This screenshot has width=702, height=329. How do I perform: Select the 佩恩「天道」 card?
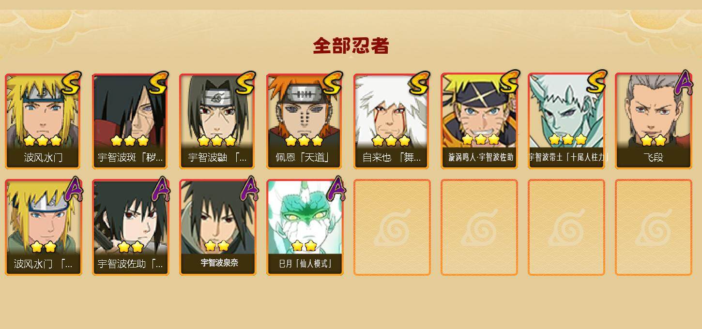304,121
